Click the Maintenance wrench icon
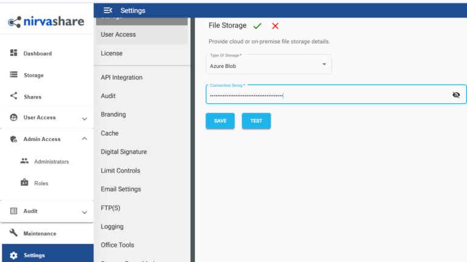 point(14,233)
